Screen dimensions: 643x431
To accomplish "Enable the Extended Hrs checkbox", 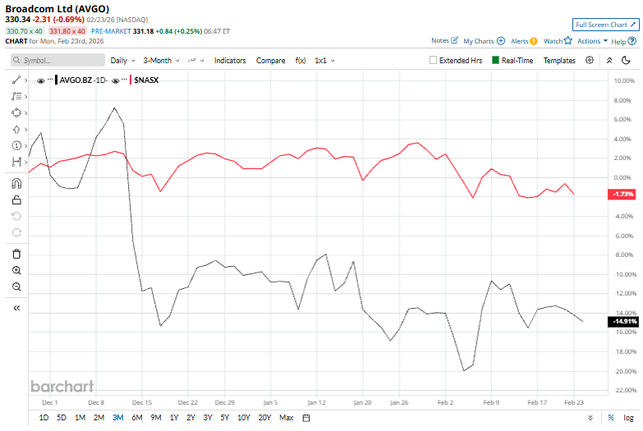I will point(433,60).
